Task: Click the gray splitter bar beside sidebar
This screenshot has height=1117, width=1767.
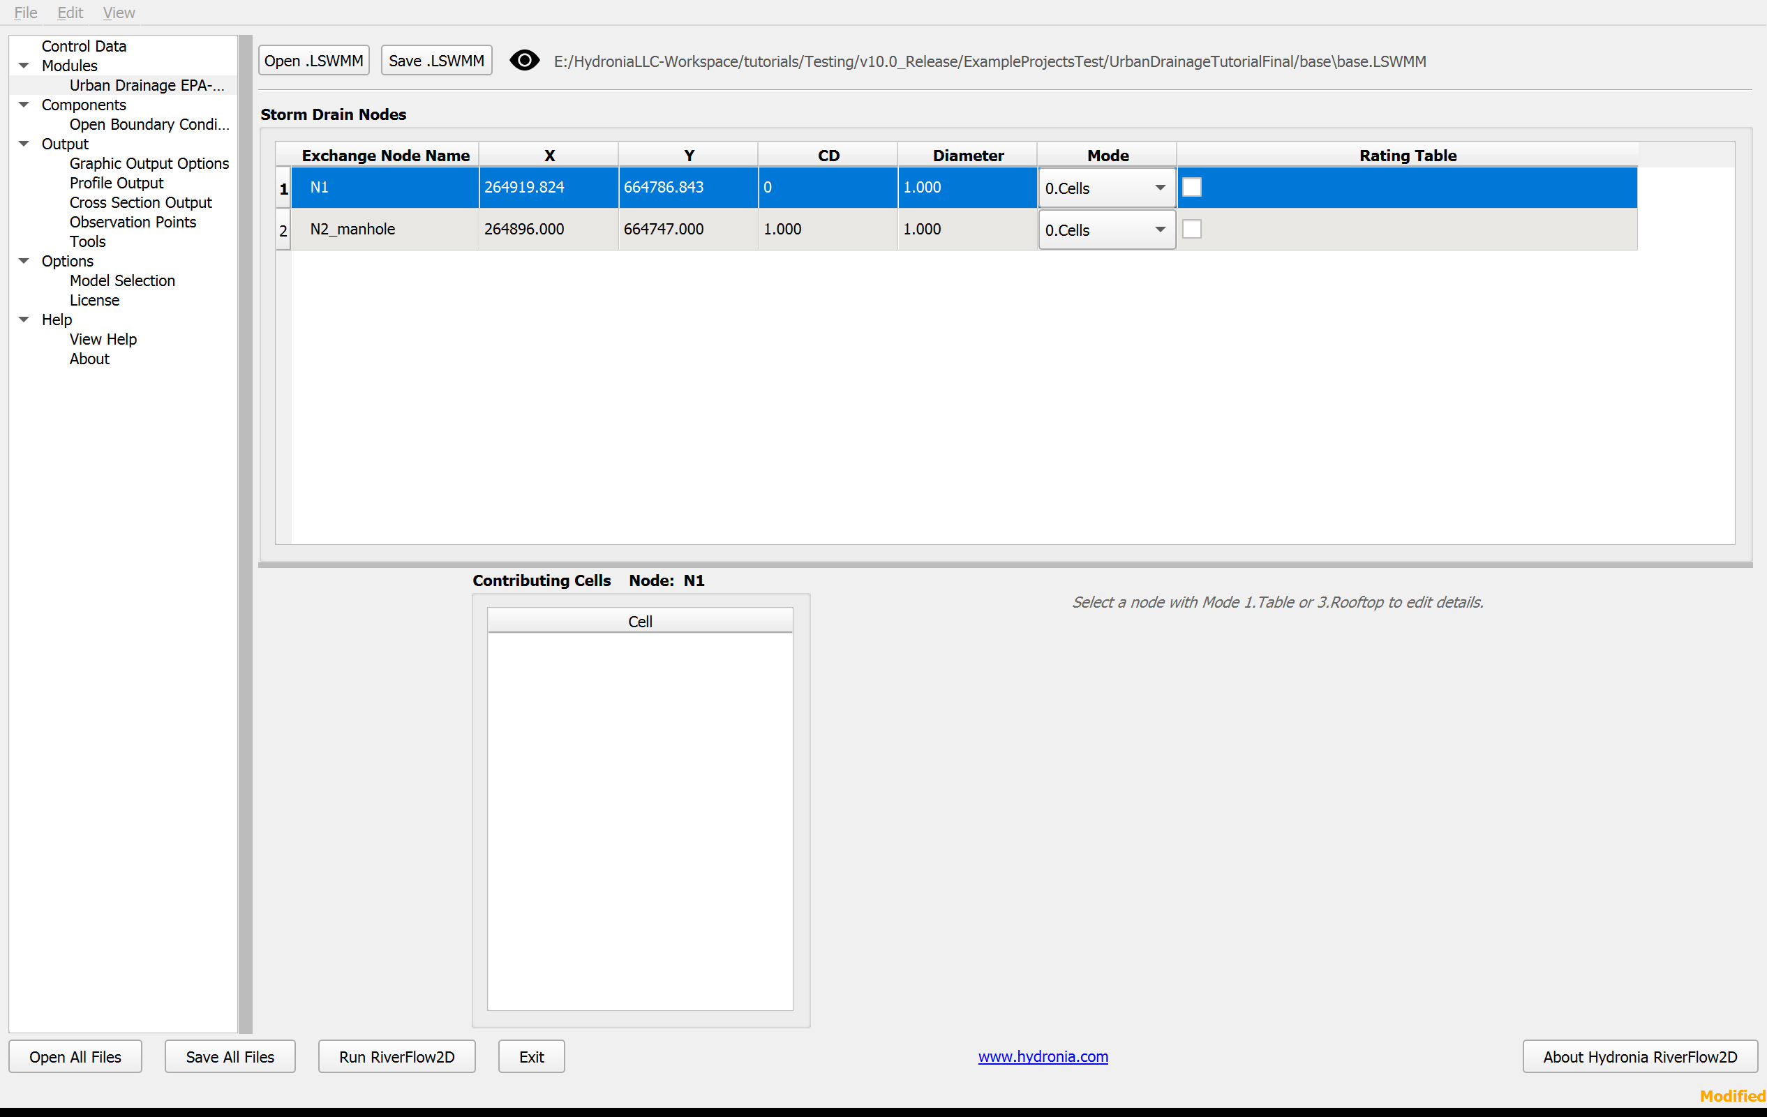Action: coord(246,534)
